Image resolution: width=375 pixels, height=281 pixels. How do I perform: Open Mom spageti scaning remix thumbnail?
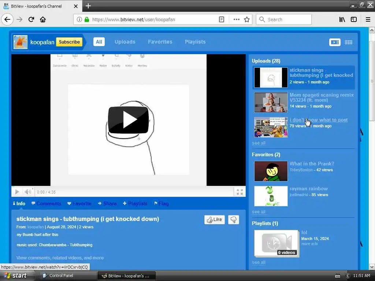[271, 102]
